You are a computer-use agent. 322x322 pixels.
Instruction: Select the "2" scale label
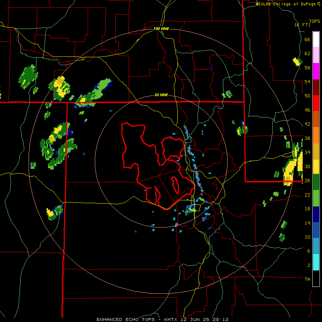pos(308,265)
